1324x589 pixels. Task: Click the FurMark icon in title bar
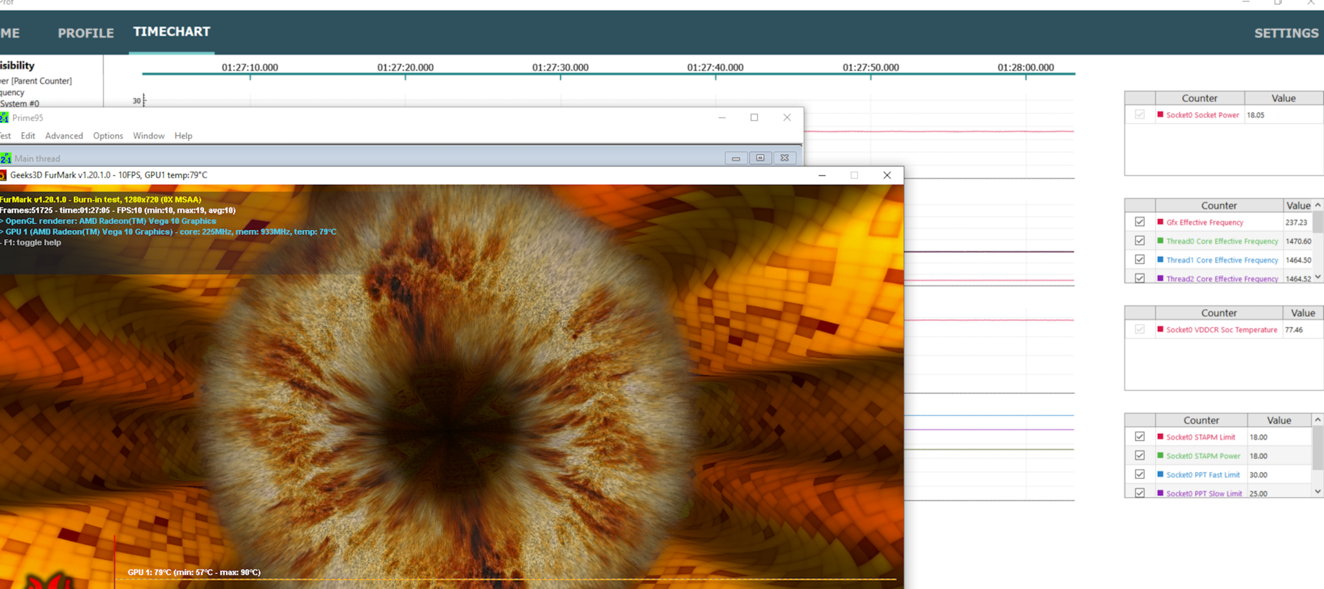3,176
